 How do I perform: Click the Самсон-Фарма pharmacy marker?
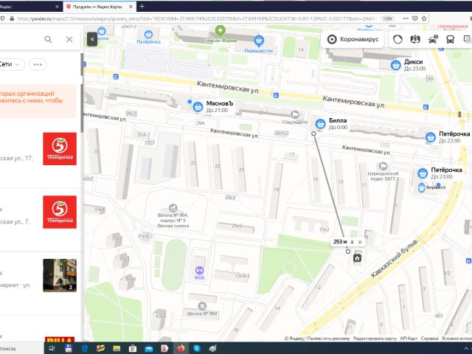coord(220,30)
